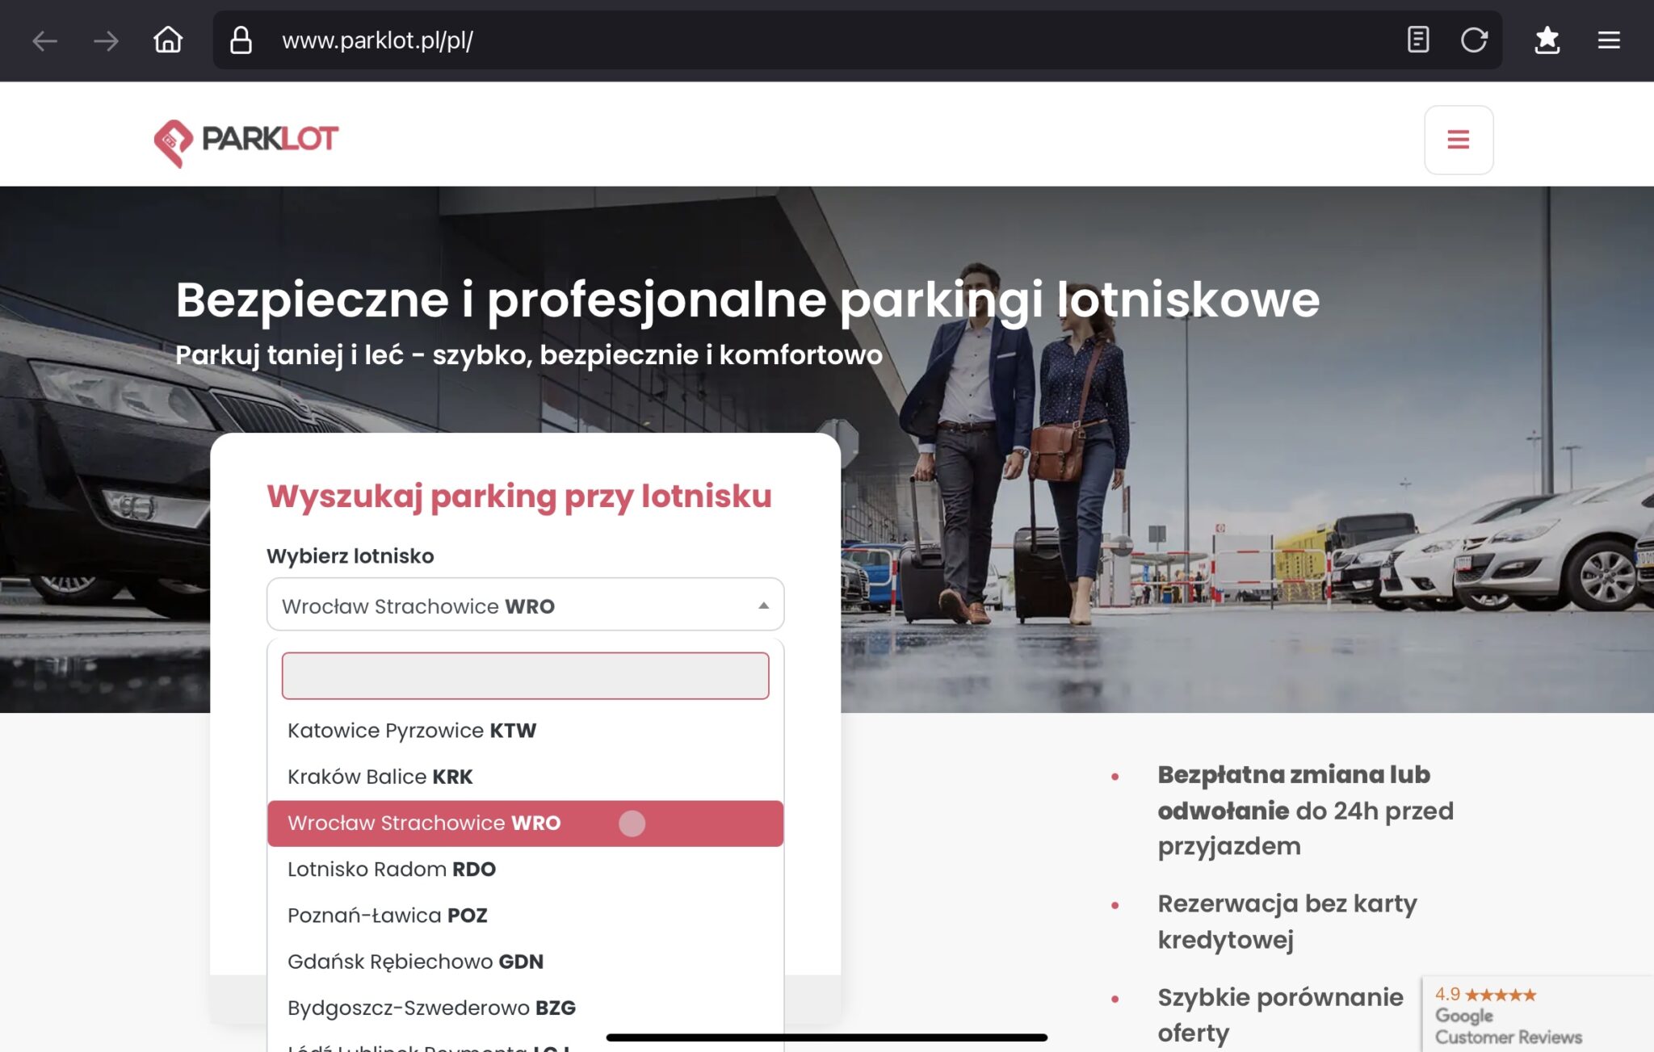This screenshot has height=1052, width=1654.
Task: Select Lotnisko Radom RDO option
Action: coord(525,870)
